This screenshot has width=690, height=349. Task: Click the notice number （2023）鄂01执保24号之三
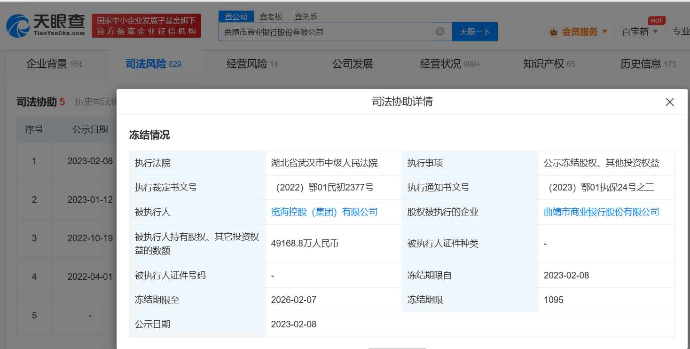(601, 188)
